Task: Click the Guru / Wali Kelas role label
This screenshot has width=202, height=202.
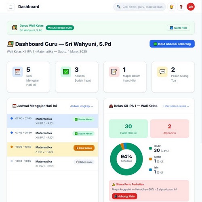Action: click(x=32, y=25)
